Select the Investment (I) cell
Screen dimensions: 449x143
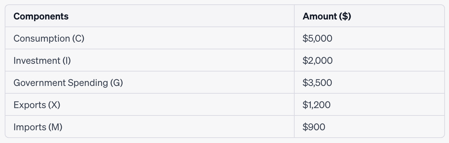pos(150,60)
